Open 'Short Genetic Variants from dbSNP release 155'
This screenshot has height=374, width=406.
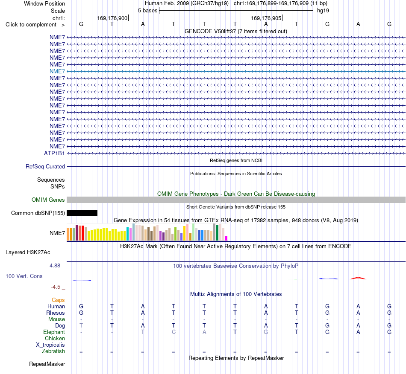click(x=236, y=207)
